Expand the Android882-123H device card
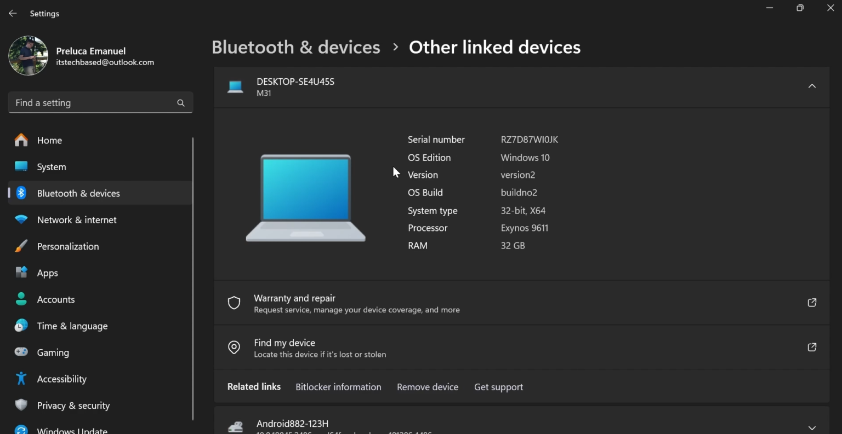Image resolution: width=842 pixels, height=434 pixels. [812, 427]
